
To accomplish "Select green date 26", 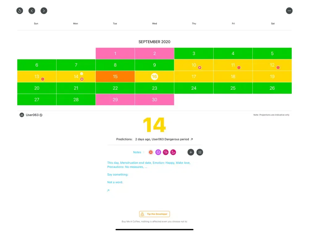I will pos(272,88).
